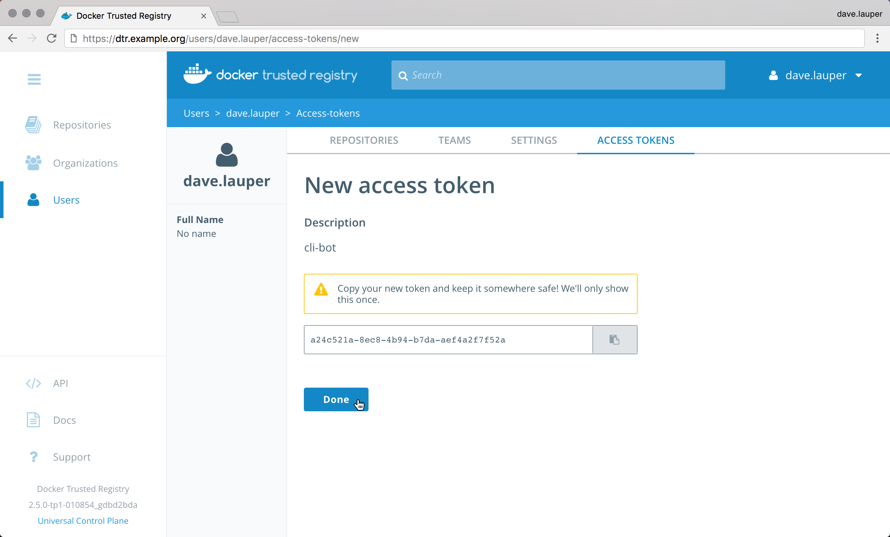Open Repositories from the sidebar icon
This screenshot has width=890, height=537.
click(x=33, y=124)
